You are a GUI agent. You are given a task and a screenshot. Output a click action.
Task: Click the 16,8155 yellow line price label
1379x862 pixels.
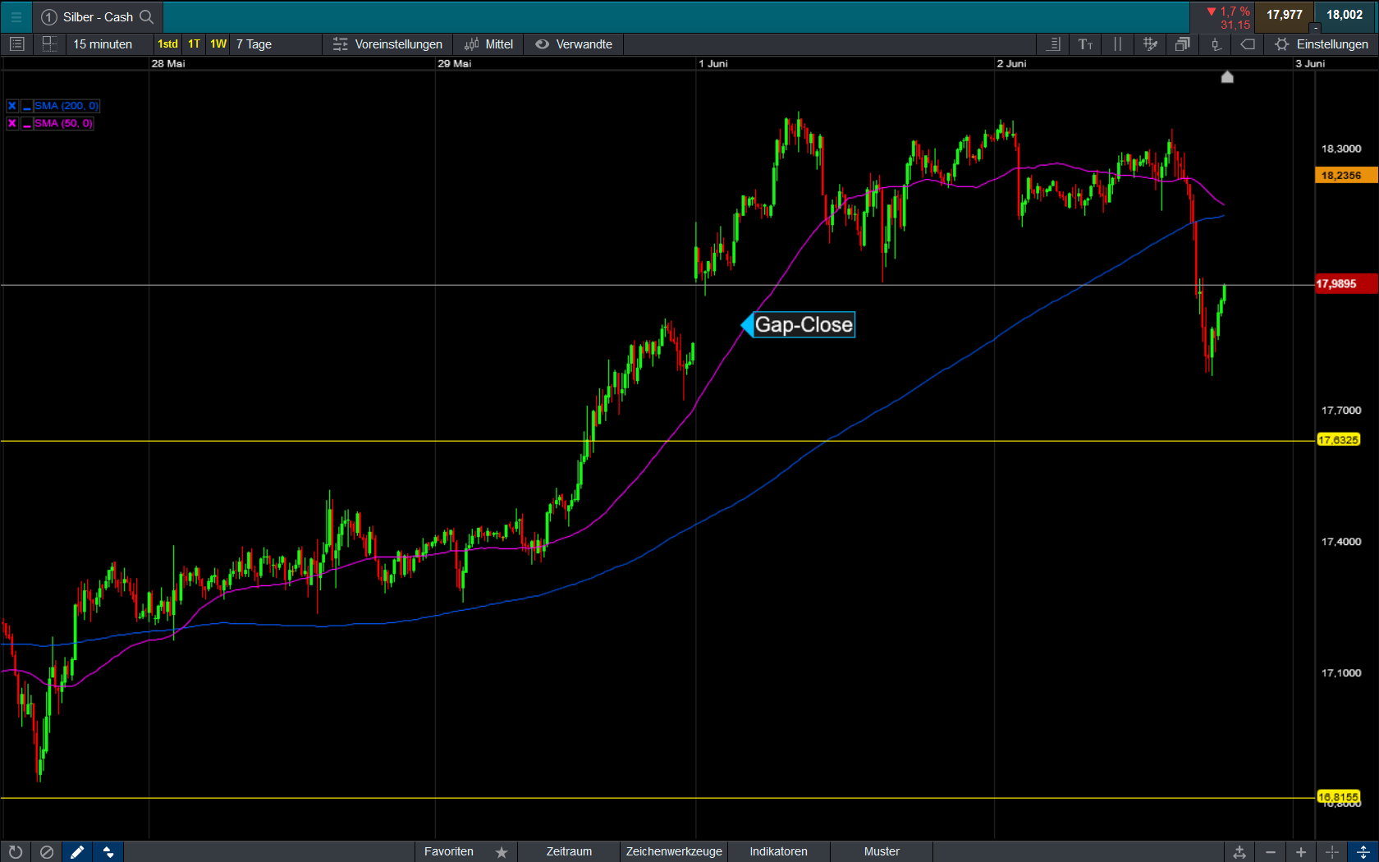(x=1338, y=797)
